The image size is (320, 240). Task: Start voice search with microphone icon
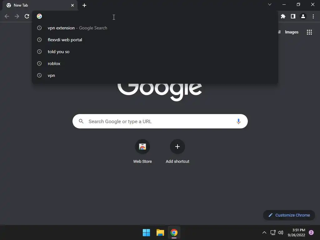click(238, 122)
